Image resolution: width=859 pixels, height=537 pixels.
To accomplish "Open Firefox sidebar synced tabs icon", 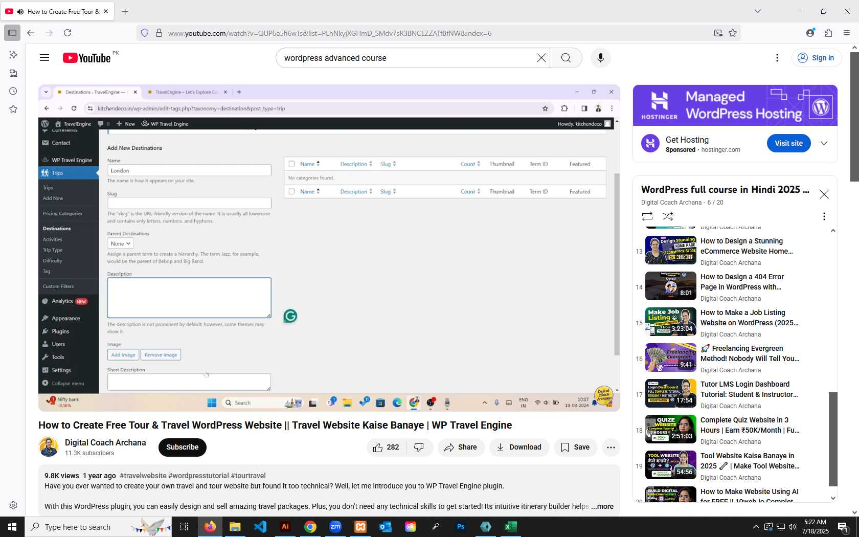I will tap(13, 74).
